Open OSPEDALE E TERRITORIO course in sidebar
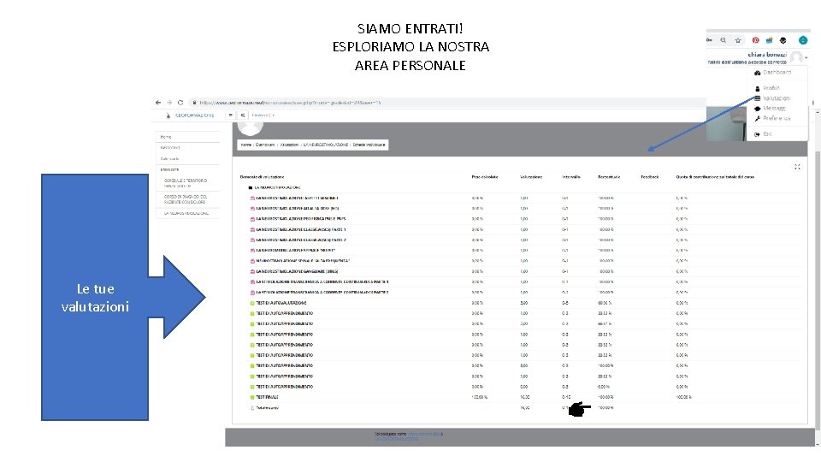 (186, 183)
